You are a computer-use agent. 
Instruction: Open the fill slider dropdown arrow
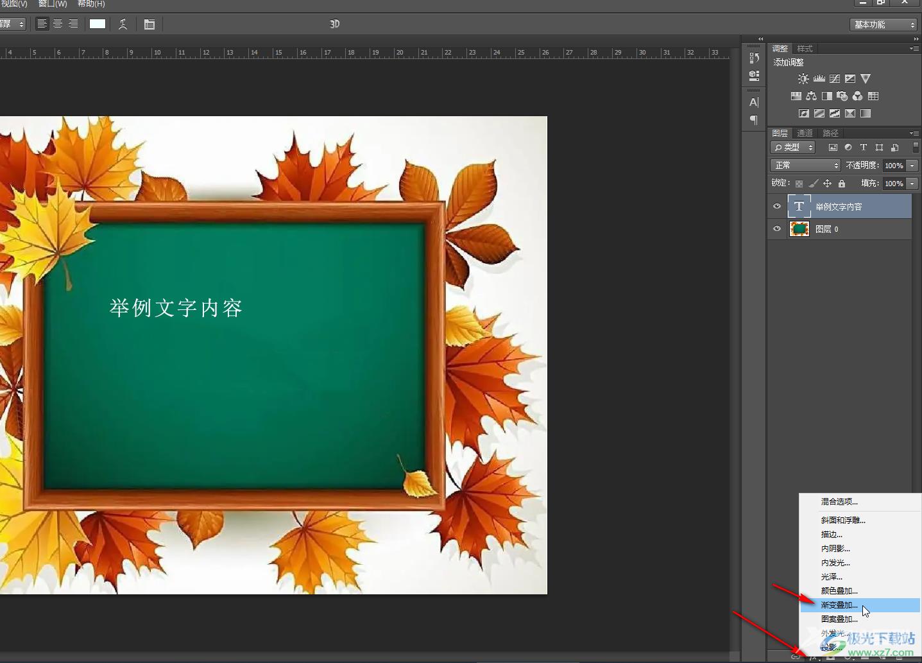(x=912, y=184)
